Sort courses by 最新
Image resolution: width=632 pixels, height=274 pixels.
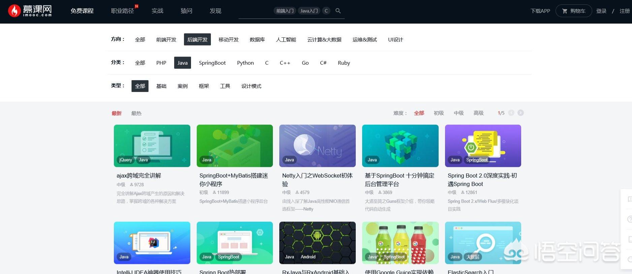point(117,113)
